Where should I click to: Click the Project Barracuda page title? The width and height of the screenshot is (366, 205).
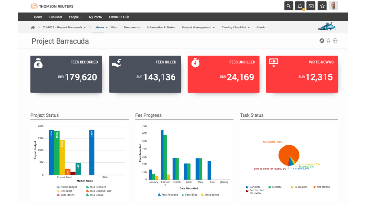tap(60, 41)
